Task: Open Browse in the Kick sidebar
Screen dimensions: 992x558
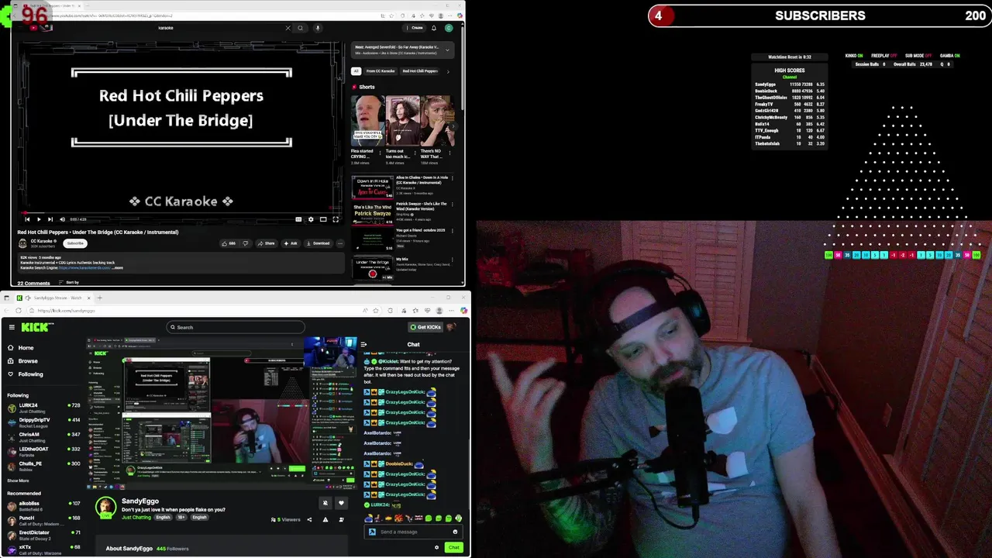Action: (x=22, y=361)
